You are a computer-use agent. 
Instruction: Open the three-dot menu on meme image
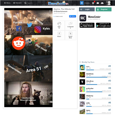tap(50, 11)
